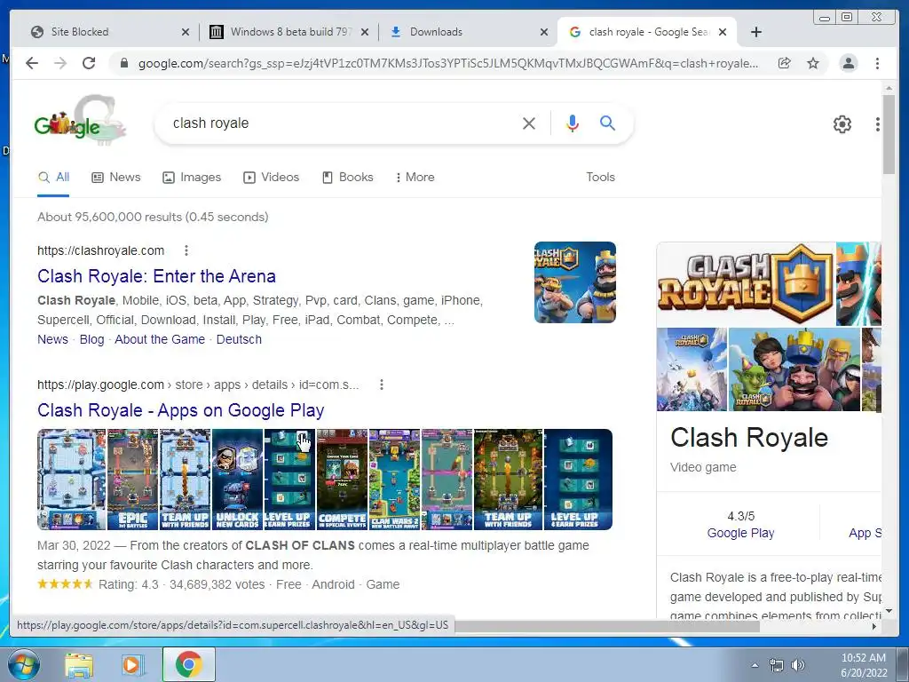Open CLAN WARS 2 screenshot thumbnail
The image size is (909, 682).
[x=395, y=479]
